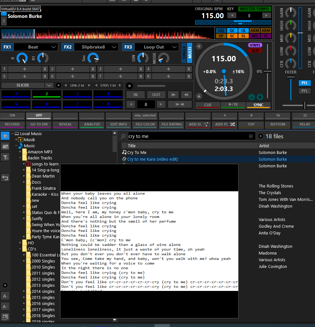Click the crossfader handle
This screenshot has height=327, width=315.
[304, 105]
